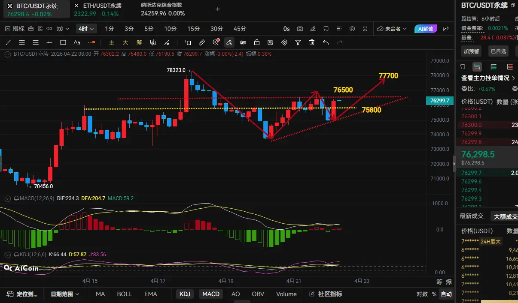This screenshot has width=518, height=303.
Task: Select the rectangle shape tool
Action: click(63, 42)
